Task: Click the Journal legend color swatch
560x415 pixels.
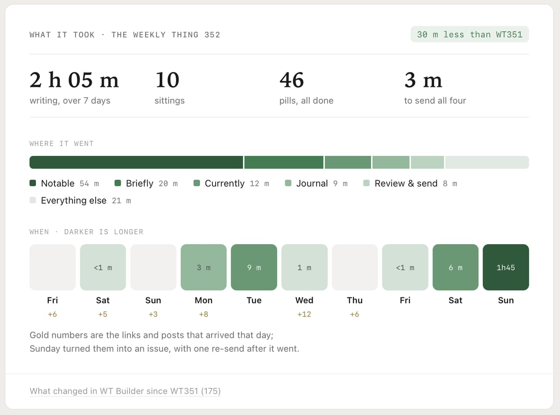Action: click(x=288, y=183)
